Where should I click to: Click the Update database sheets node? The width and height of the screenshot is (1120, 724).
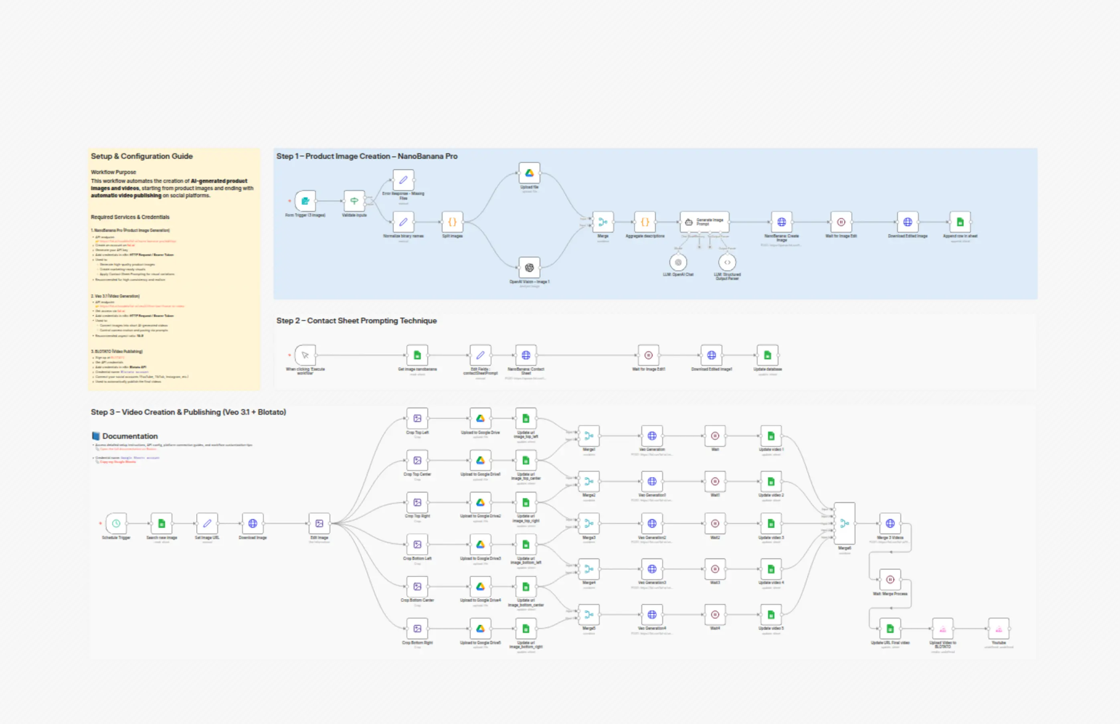(x=767, y=355)
